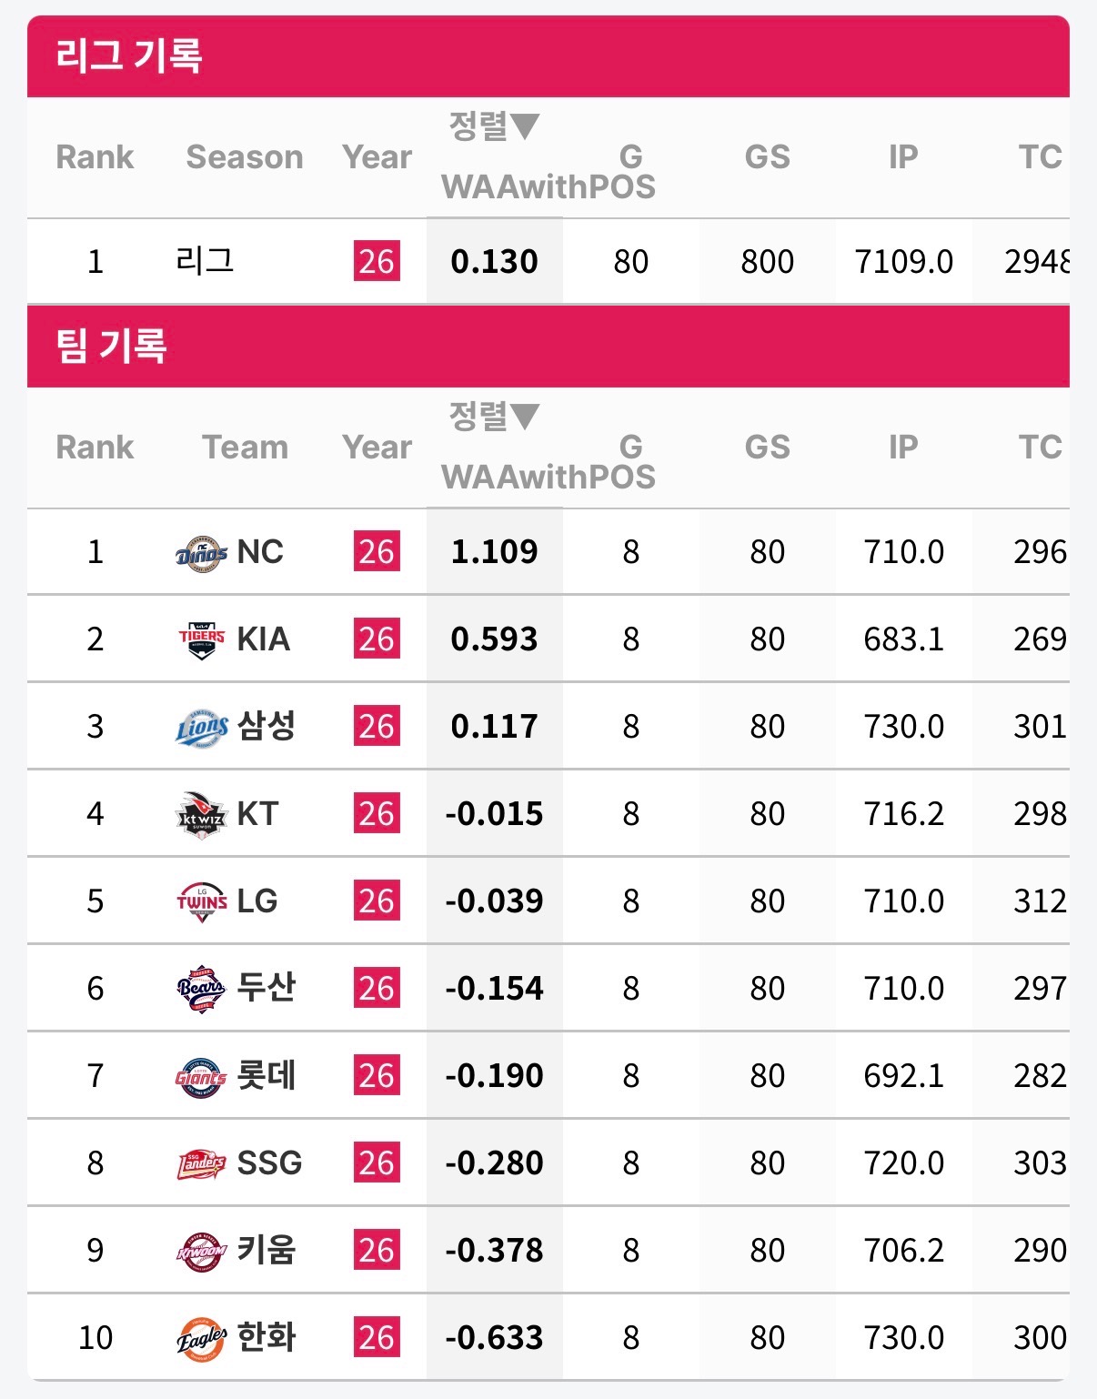Click the SSG Landers team logo
This screenshot has height=1399, width=1097.
(x=201, y=1164)
